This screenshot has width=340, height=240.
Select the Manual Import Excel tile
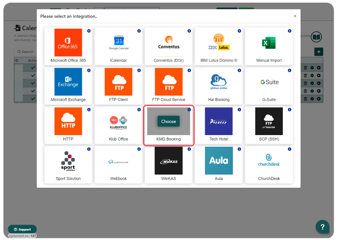(269, 46)
